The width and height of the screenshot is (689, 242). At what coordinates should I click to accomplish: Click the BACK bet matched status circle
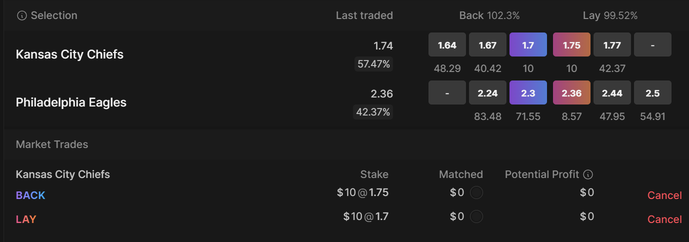coord(476,192)
